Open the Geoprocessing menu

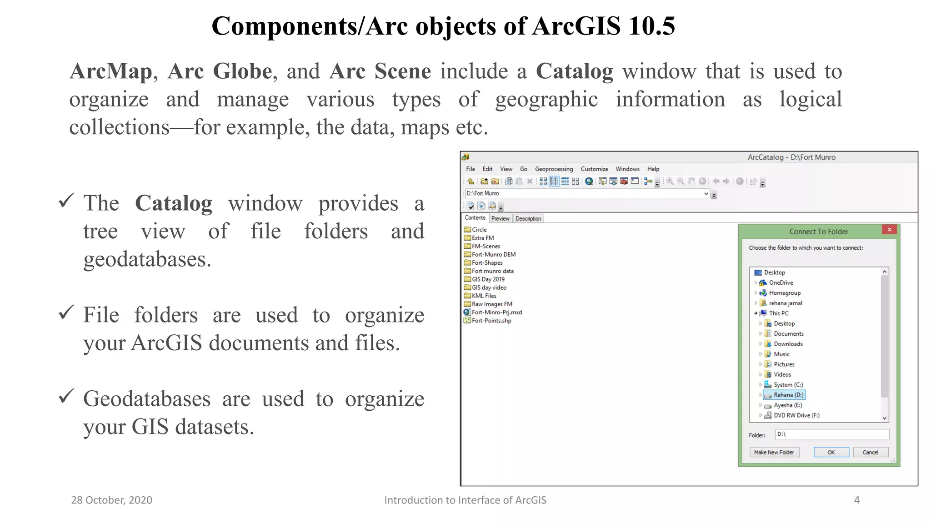pyautogui.click(x=554, y=169)
